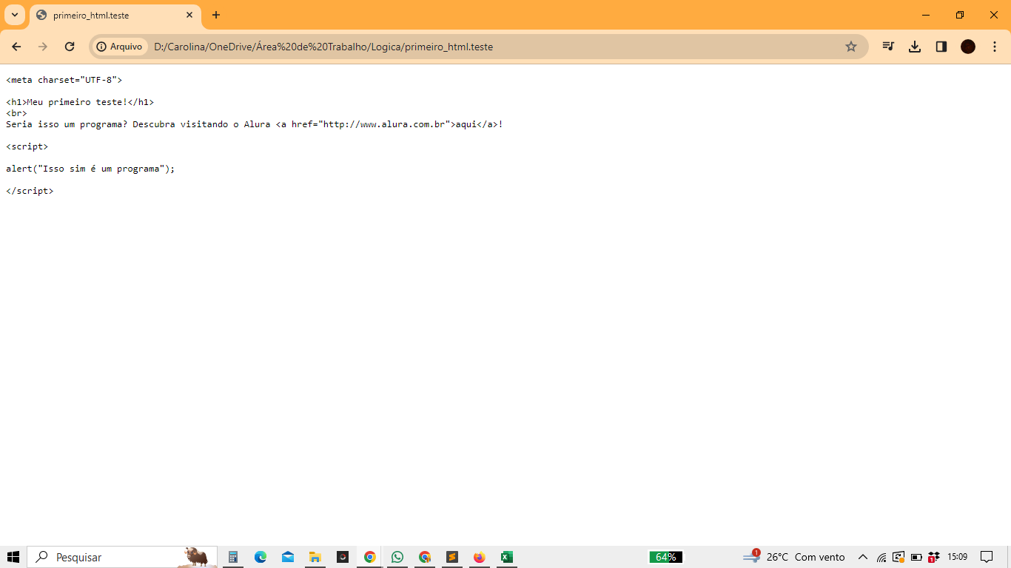This screenshot has width=1011, height=568.
Task: Click the Pesquisar taskbar search box
Action: coord(122,557)
